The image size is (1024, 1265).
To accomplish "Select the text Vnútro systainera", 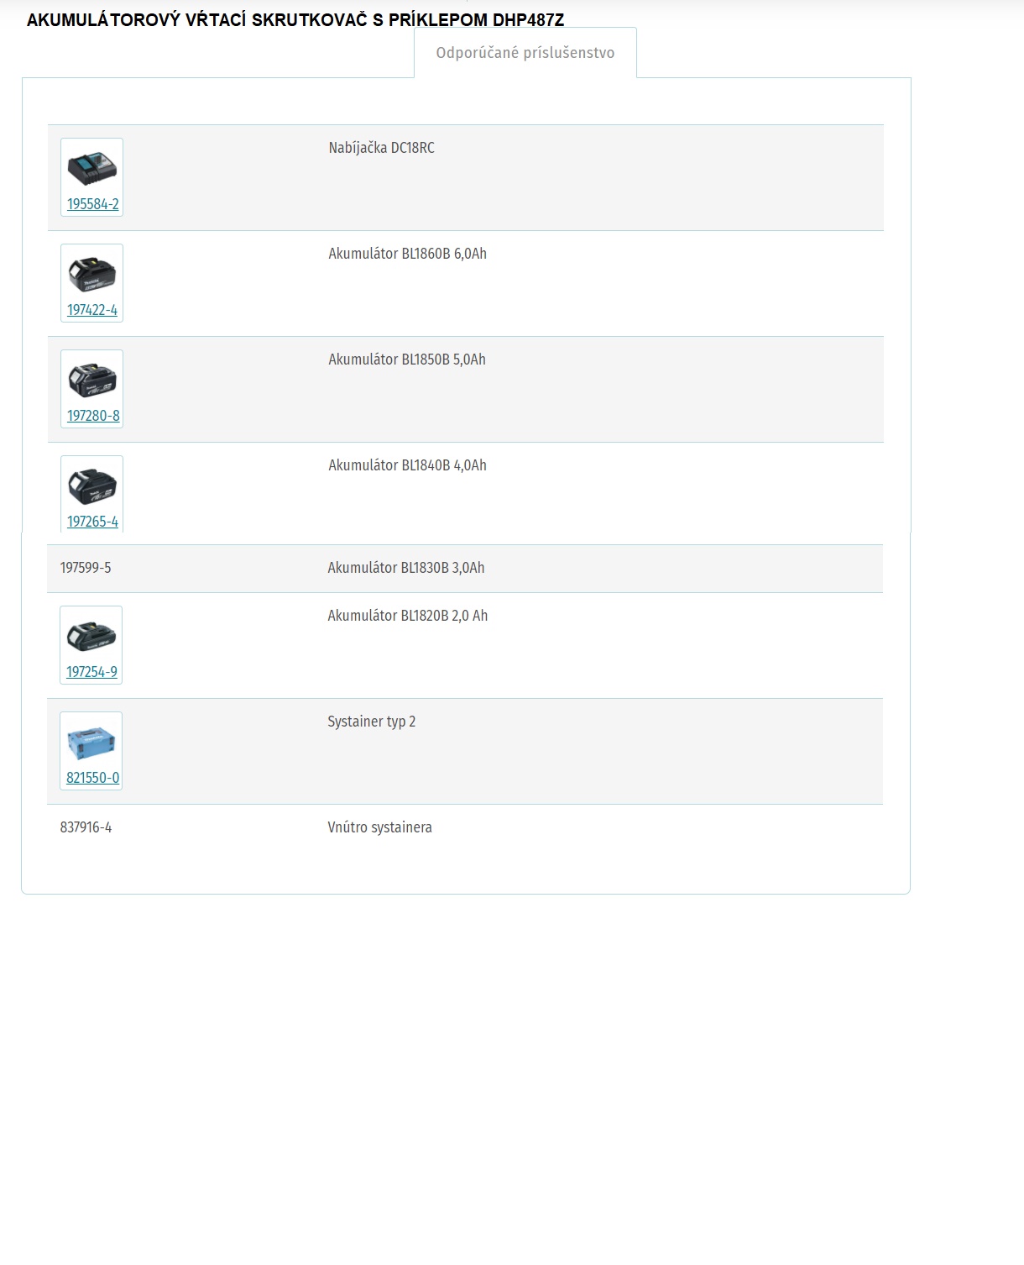I will pyautogui.click(x=380, y=827).
